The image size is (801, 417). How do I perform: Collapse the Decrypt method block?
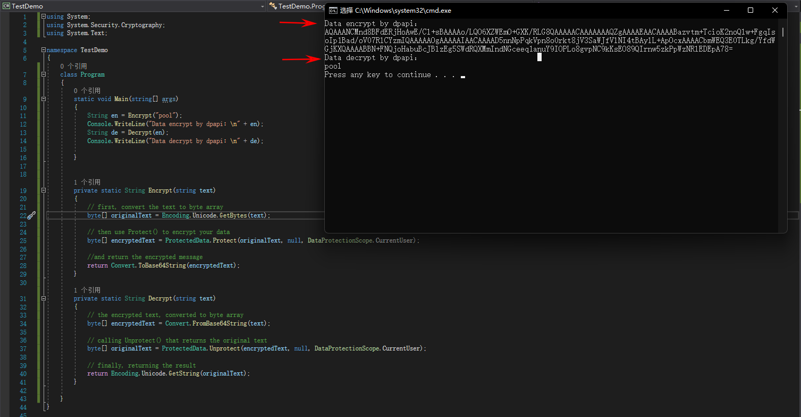pos(43,298)
